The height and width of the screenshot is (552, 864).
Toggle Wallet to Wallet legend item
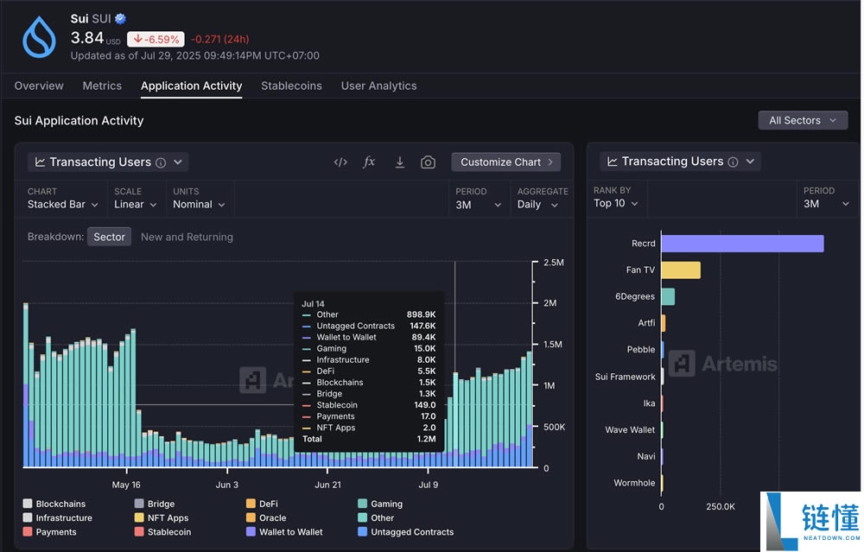pos(291,532)
